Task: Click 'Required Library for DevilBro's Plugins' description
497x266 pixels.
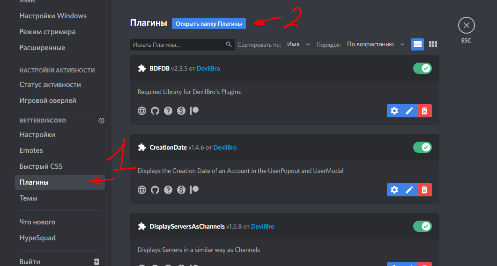Action: pyautogui.click(x=189, y=92)
